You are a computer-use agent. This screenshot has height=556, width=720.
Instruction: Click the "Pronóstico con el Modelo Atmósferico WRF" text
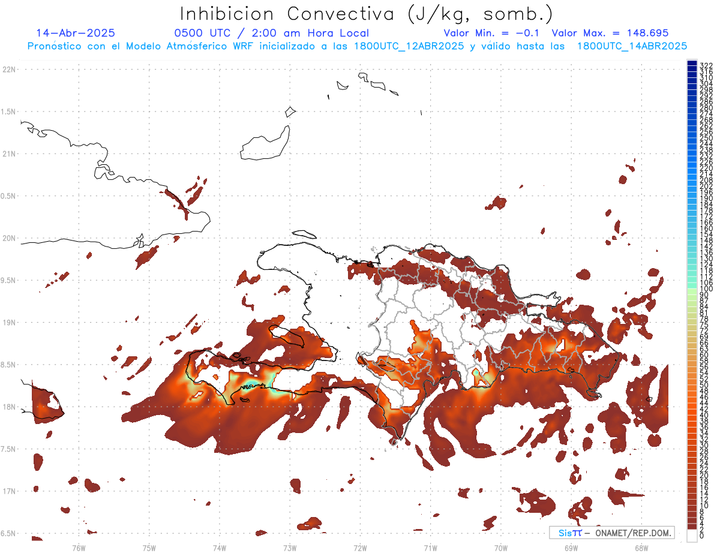point(141,46)
